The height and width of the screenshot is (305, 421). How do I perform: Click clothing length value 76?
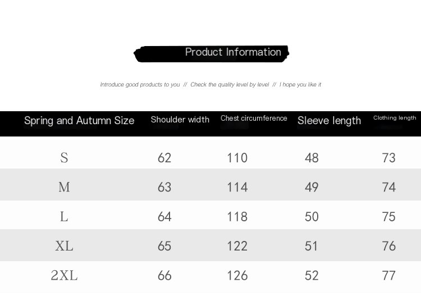point(388,246)
